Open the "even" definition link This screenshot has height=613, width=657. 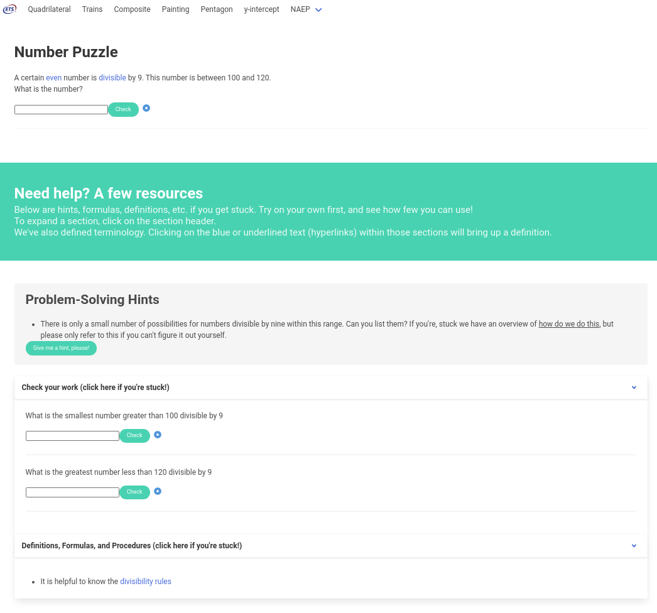pos(53,78)
